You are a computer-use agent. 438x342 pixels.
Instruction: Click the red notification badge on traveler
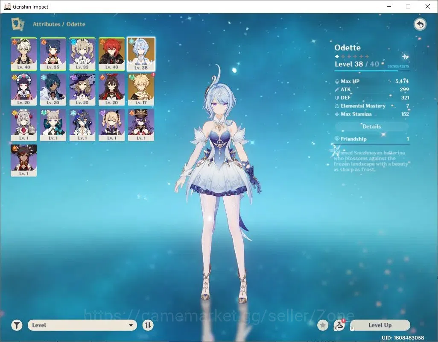[153, 75]
